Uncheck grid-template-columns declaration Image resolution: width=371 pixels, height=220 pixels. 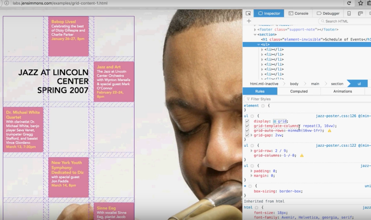[x=247, y=126]
